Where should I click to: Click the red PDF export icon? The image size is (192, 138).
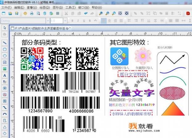click(188, 14)
